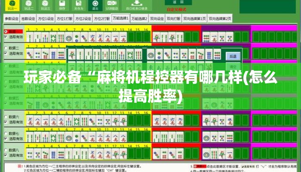This screenshot has width=301, height=172.
Task: Select the 数据七 radio button
Action: pos(6,133)
